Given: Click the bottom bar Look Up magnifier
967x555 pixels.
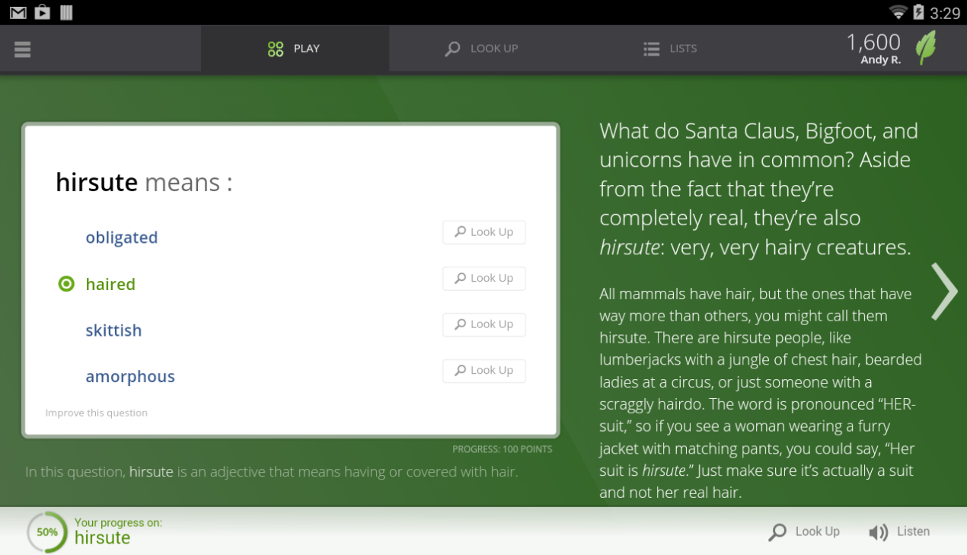Looking at the screenshot, I should pyautogui.click(x=777, y=532).
